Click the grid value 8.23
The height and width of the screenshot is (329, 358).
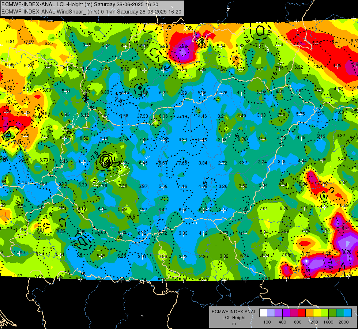coord(68,67)
